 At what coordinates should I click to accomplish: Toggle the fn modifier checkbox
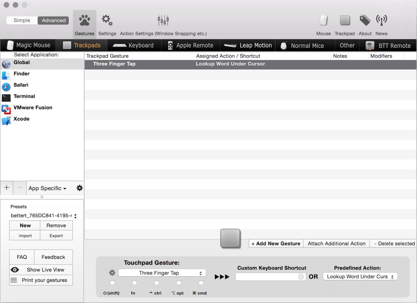pyautogui.click(x=134, y=282)
